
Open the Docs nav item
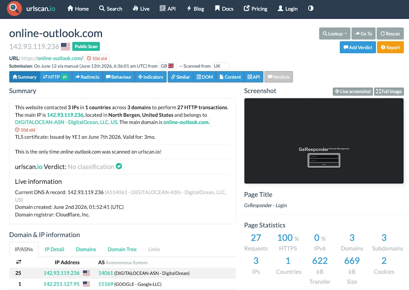pos(224,9)
